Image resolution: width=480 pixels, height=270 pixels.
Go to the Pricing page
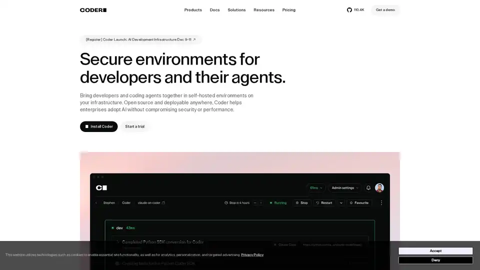point(288,10)
